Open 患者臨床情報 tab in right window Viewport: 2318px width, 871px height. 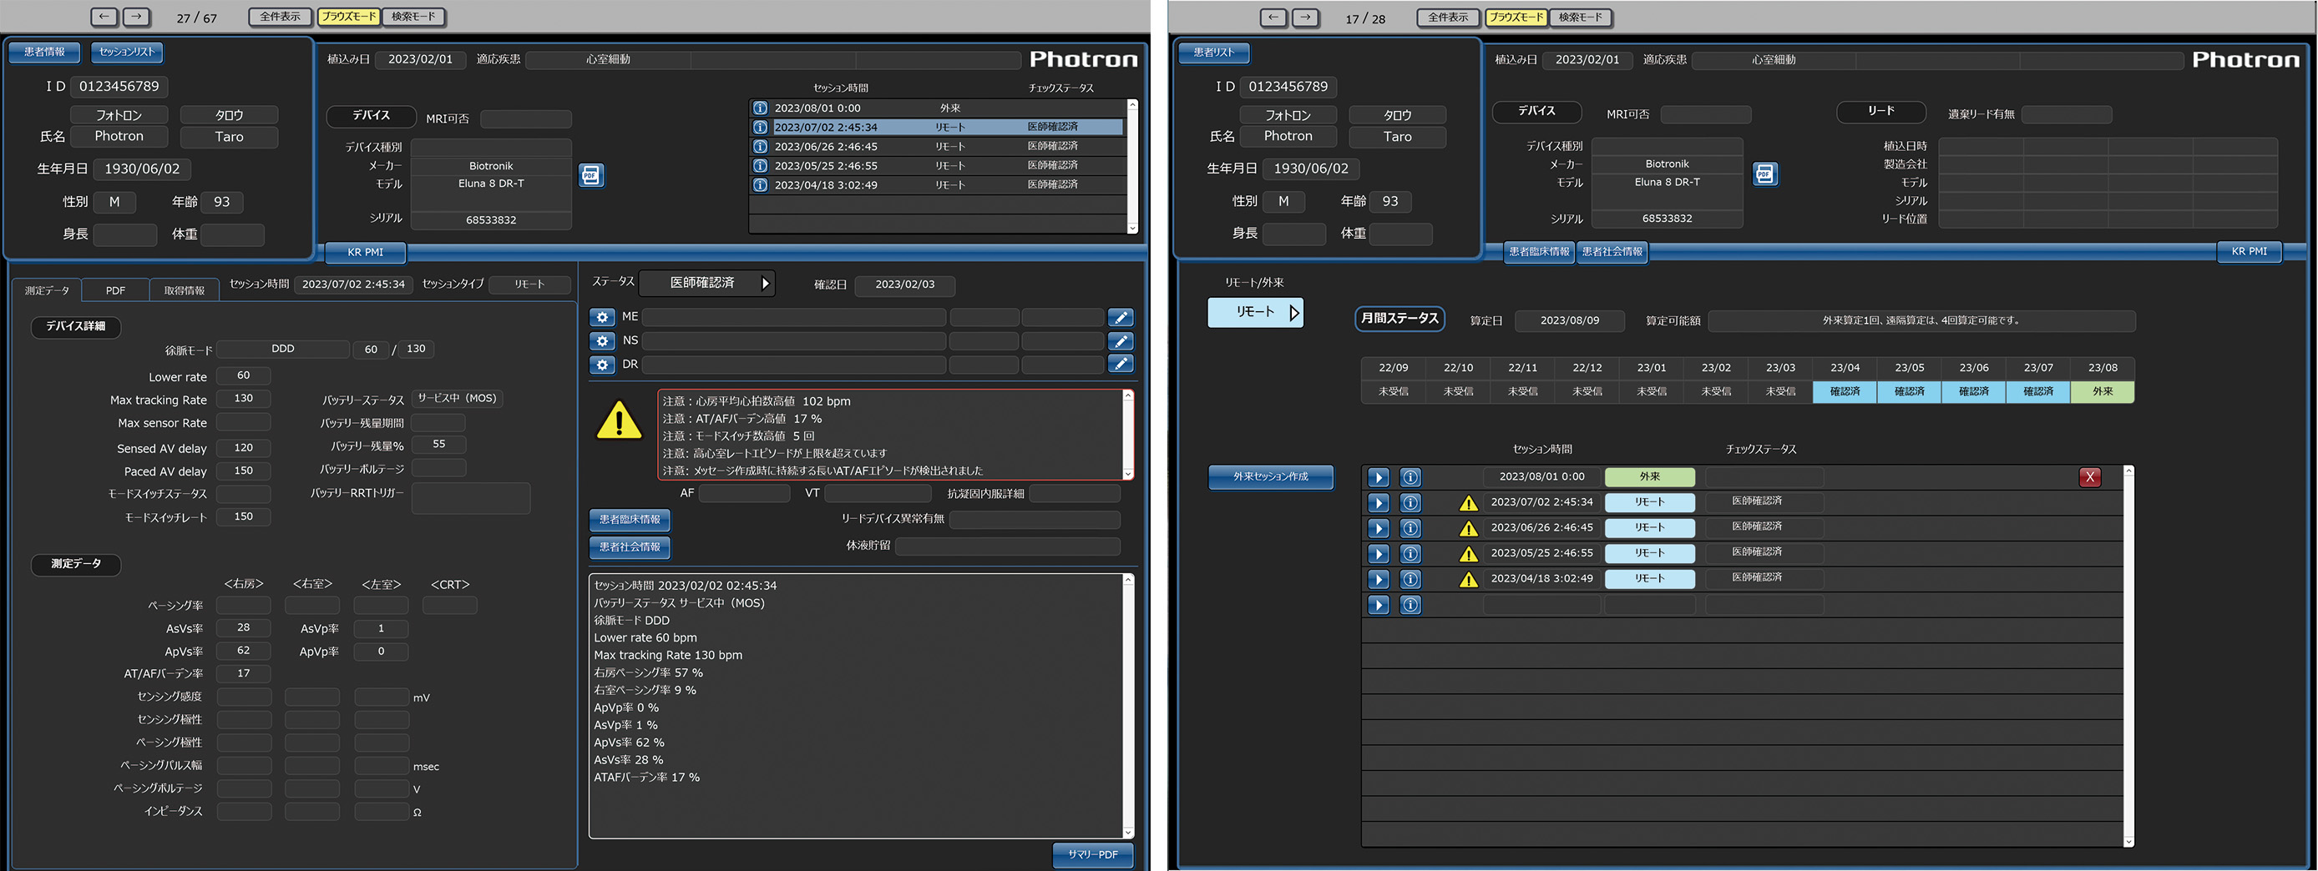[x=1539, y=253]
